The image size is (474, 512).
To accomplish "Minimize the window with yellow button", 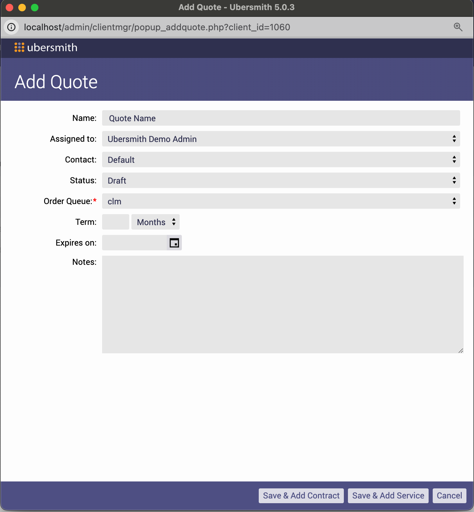I will tap(22, 7).
